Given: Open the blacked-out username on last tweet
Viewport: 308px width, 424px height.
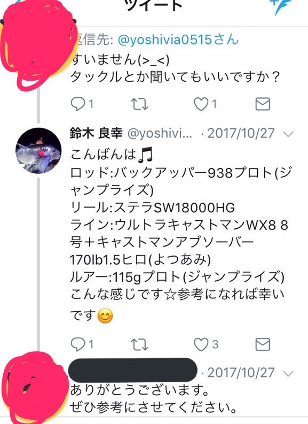Looking at the screenshot, I should [x=133, y=370].
